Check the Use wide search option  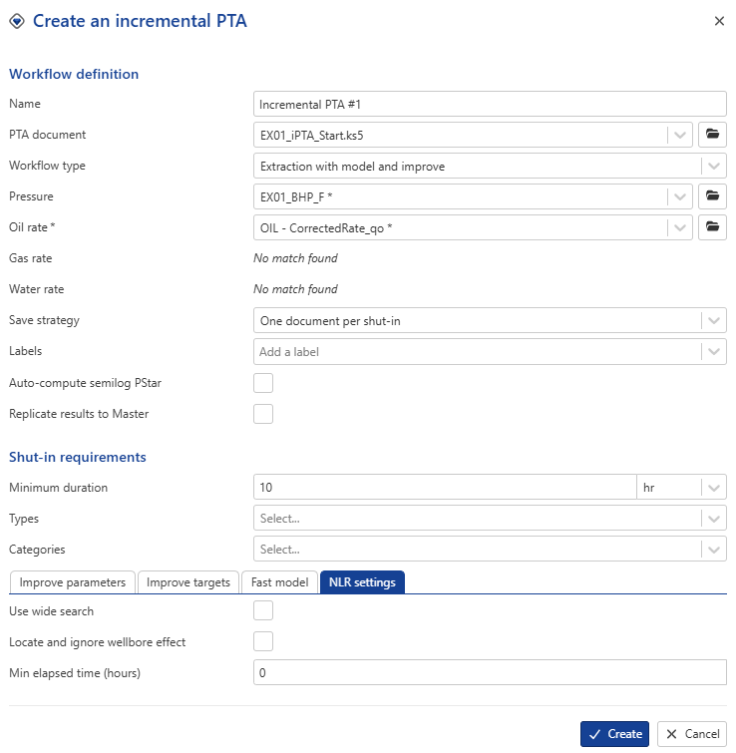[x=263, y=611]
